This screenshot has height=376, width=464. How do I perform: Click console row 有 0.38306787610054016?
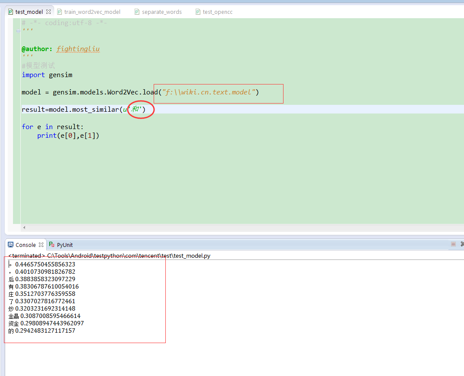coord(43,287)
